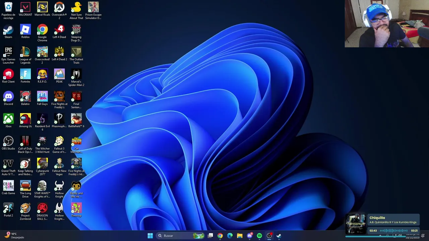
Task: Select the Bendy and the Ink icon
Action: (x=76, y=189)
